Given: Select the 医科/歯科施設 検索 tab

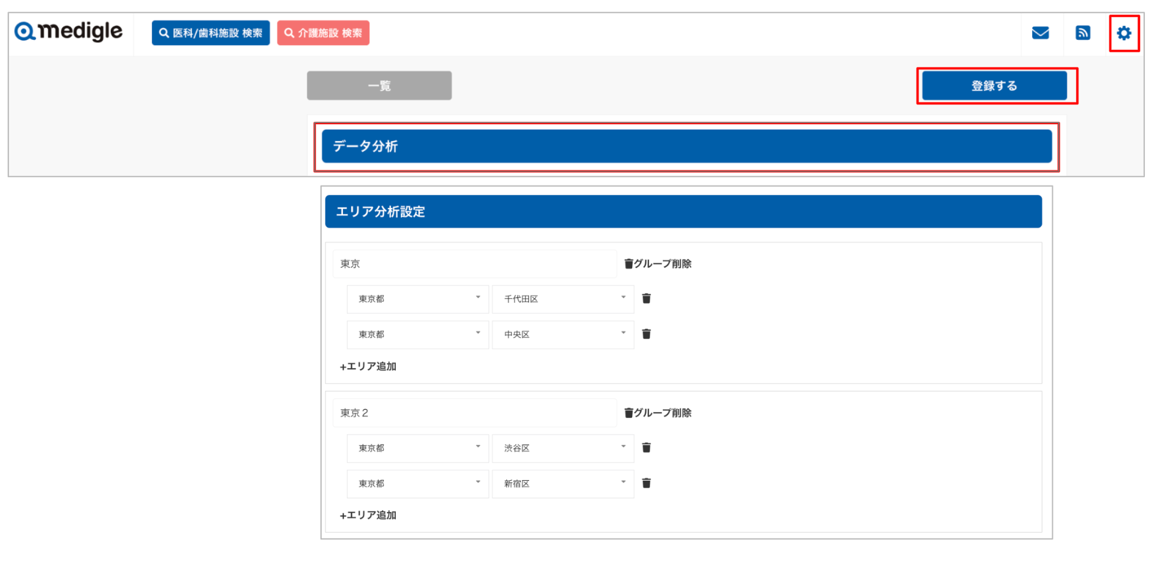Looking at the screenshot, I should 210,33.
